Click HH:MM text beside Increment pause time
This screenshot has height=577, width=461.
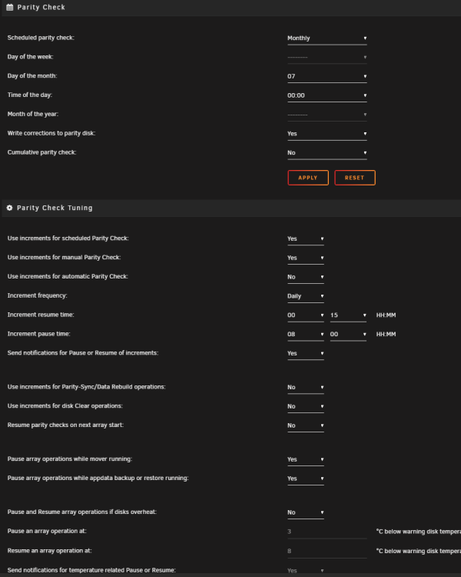coord(386,335)
